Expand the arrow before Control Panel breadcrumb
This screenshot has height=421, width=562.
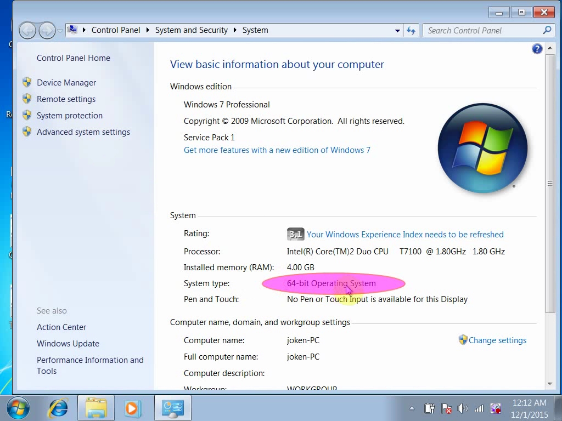(x=84, y=30)
